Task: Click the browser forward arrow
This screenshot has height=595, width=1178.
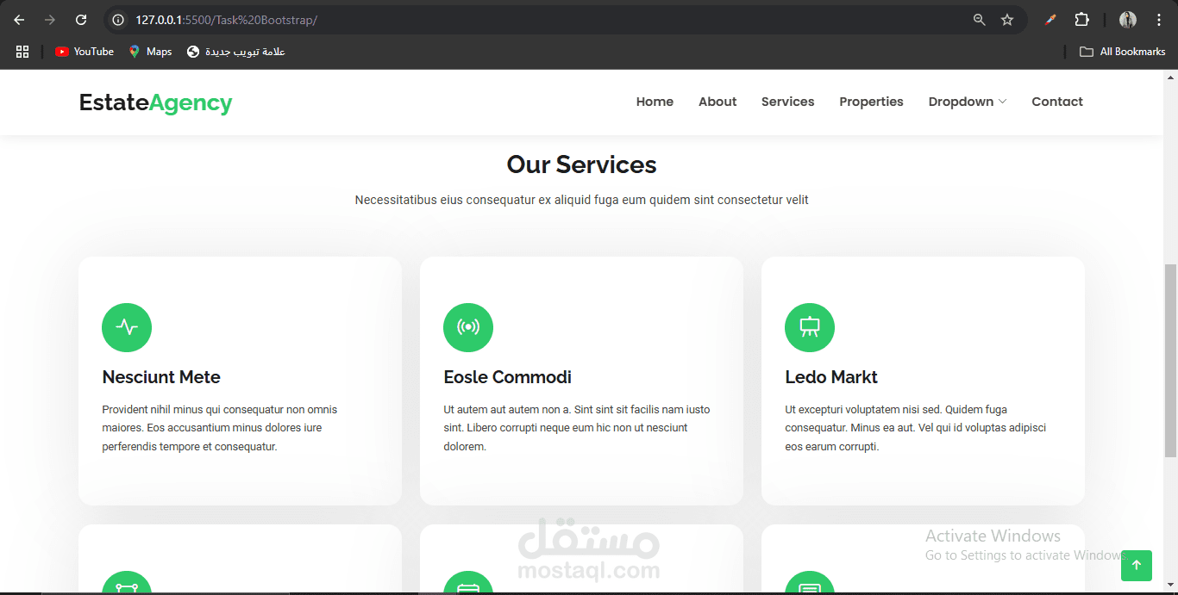Action: pos(50,20)
